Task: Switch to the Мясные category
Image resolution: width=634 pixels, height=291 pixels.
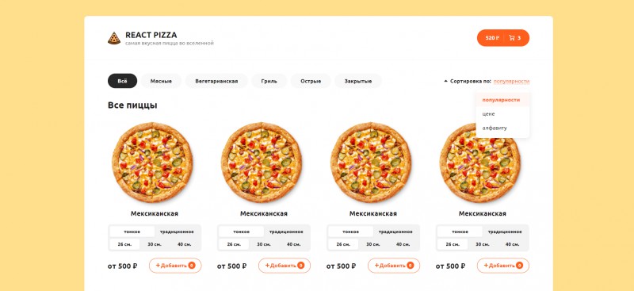Action: [x=161, y=81]
